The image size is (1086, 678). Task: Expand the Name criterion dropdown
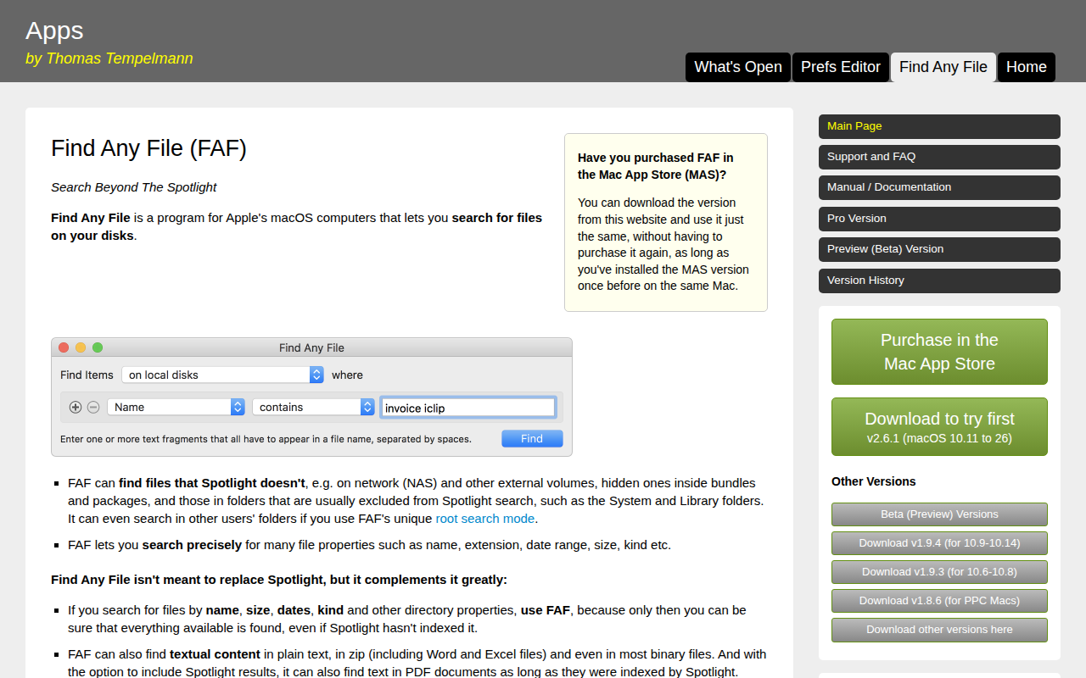[176, 407]
